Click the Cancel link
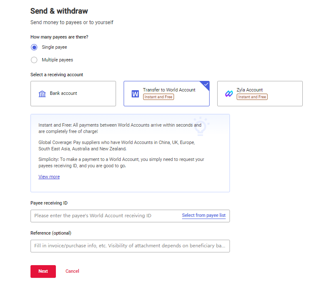 tap(72, 271)
